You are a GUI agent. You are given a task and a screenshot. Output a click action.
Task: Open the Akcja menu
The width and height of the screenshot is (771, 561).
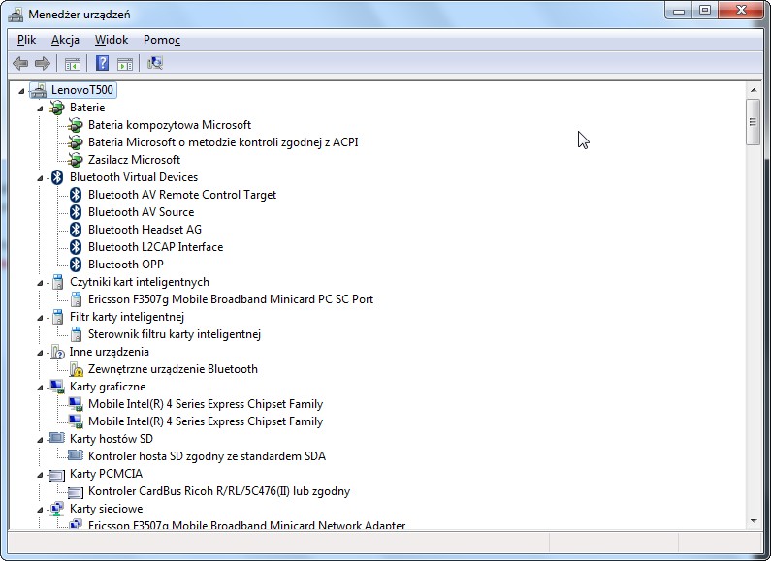[65, 40]
